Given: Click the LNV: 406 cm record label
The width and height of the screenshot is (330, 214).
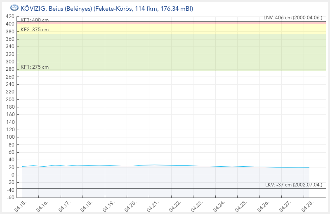Looking at the screenshot, I should pyautogui.click(x=294, y=18).
